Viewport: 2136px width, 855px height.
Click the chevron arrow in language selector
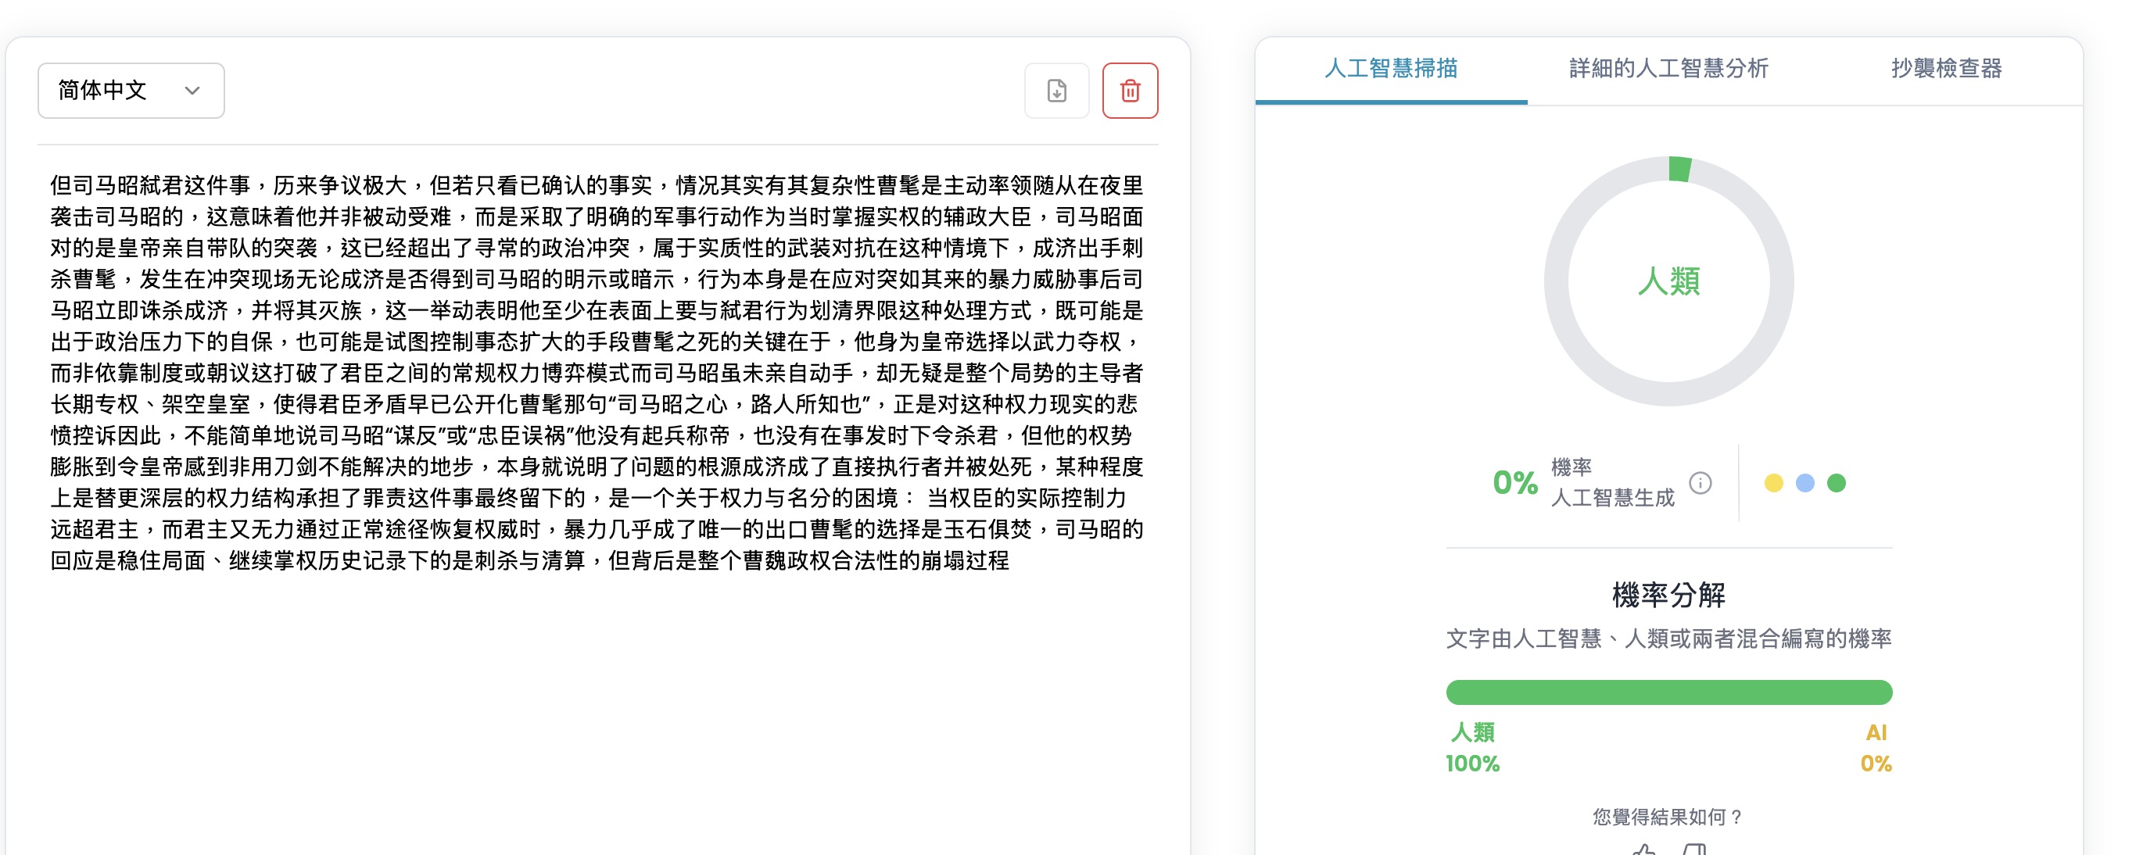tap(192, 91)
